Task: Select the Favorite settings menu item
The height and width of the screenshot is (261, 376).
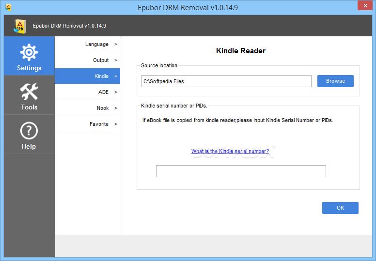Action: pyautogui.click(x=88, y=124)
